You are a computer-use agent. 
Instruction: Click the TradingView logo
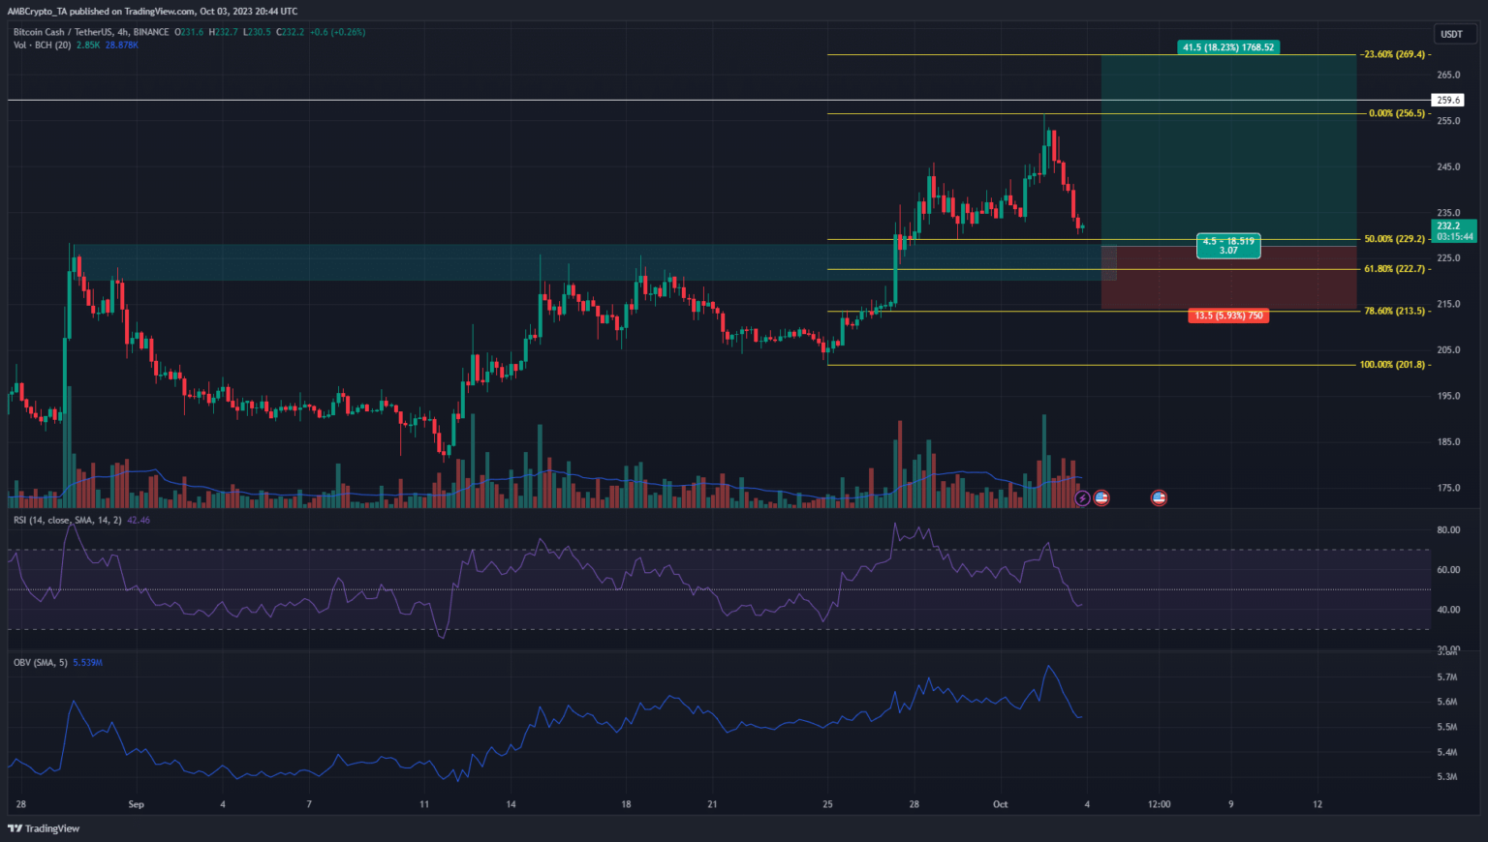tap(45, 828)
